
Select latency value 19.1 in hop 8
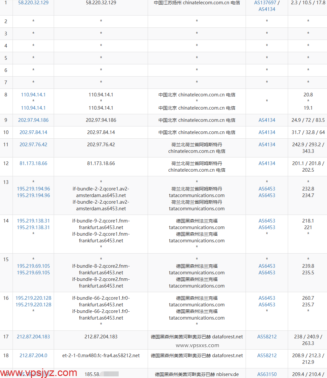(x=308, y=108)
